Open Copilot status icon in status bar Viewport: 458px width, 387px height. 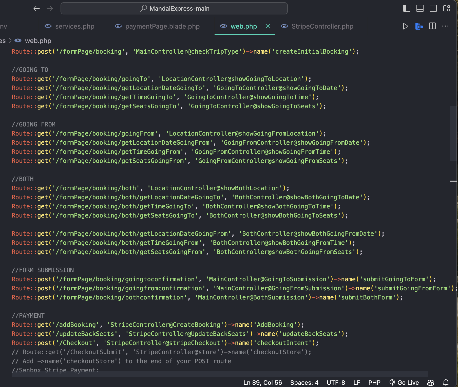431,382
